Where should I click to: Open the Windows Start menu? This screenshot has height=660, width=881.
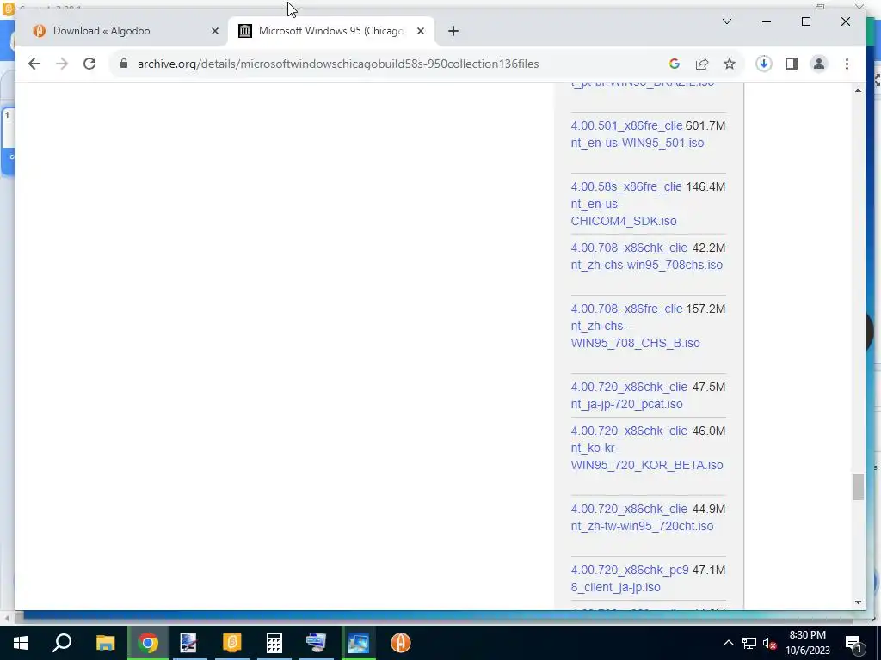21,643
